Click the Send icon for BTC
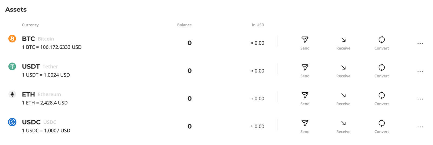This screenshot has width=433, height=145. [x=305, y=40]
